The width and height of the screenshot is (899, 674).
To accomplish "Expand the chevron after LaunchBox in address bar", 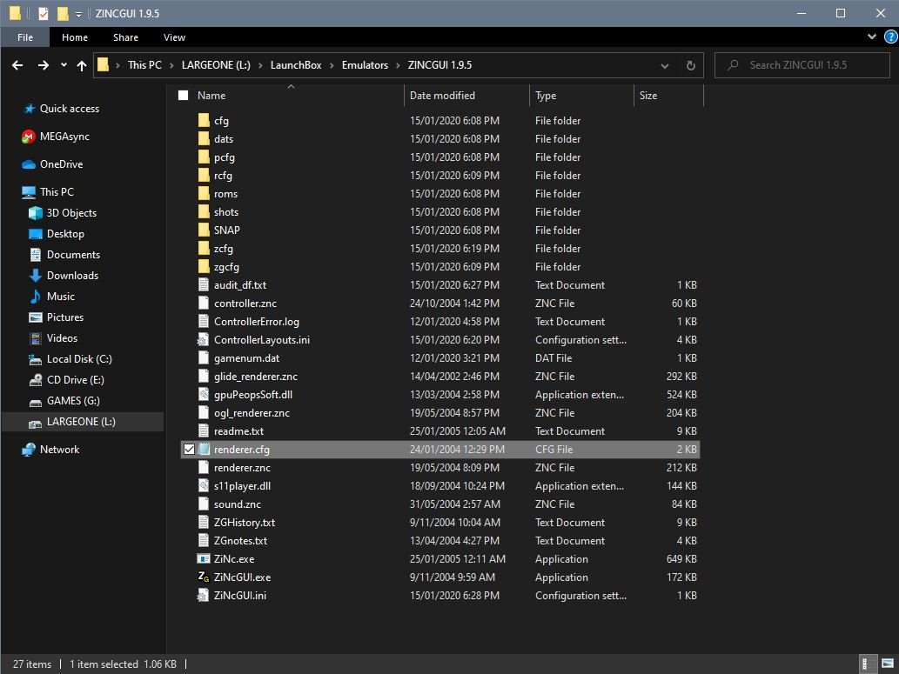I will [x=332, y=65].
